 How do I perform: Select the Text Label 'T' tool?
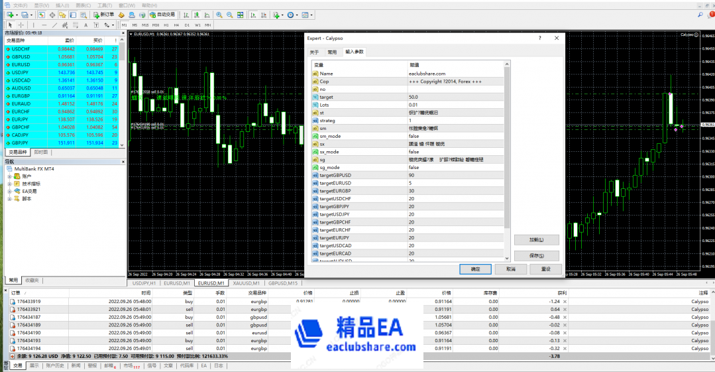point(96,25)
